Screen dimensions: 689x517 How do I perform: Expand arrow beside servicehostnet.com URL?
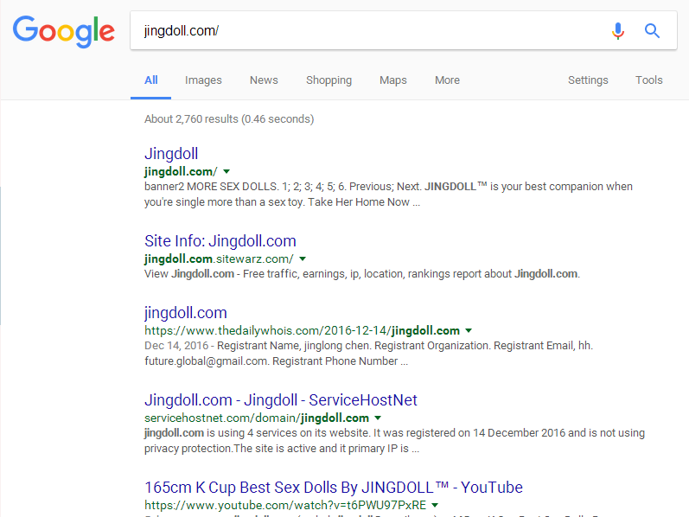click(378, 418)
